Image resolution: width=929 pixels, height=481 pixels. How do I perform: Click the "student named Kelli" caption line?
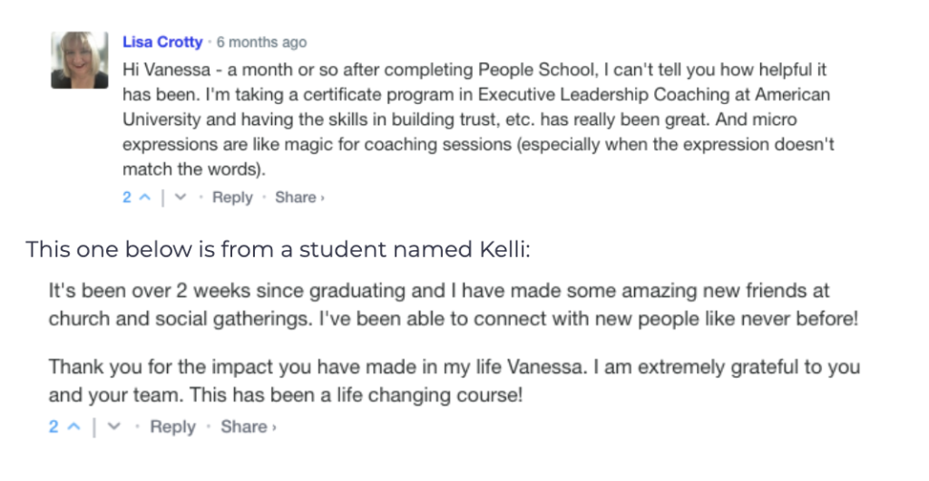pos(278,249)
